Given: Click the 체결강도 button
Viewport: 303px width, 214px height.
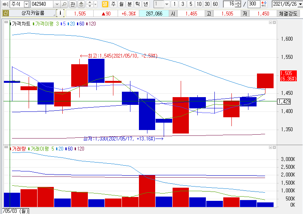Looking at the screenshot, I should click(288, 14).
